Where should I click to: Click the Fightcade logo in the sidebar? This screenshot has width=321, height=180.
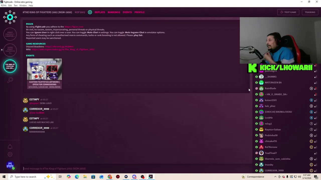(10, 17)
